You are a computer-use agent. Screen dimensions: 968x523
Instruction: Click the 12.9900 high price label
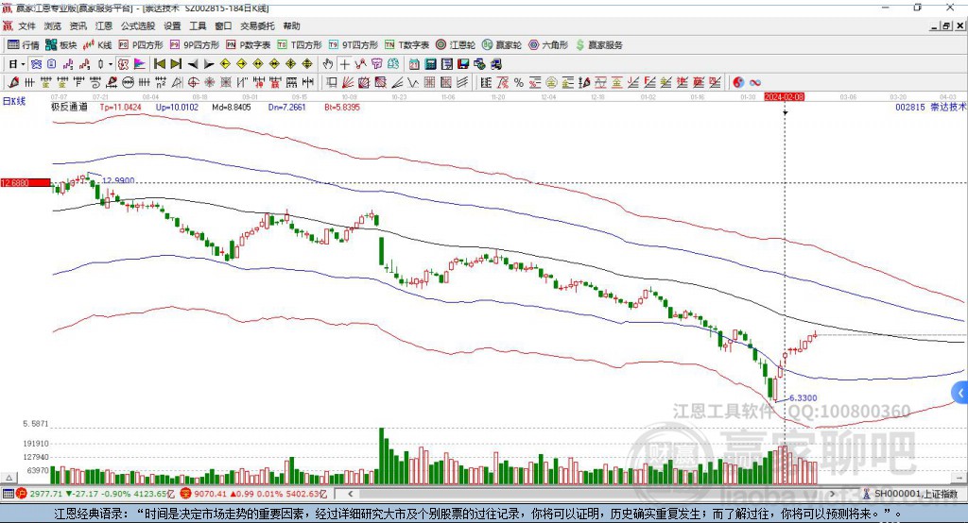pyautogui.click(x=118, y=180)
